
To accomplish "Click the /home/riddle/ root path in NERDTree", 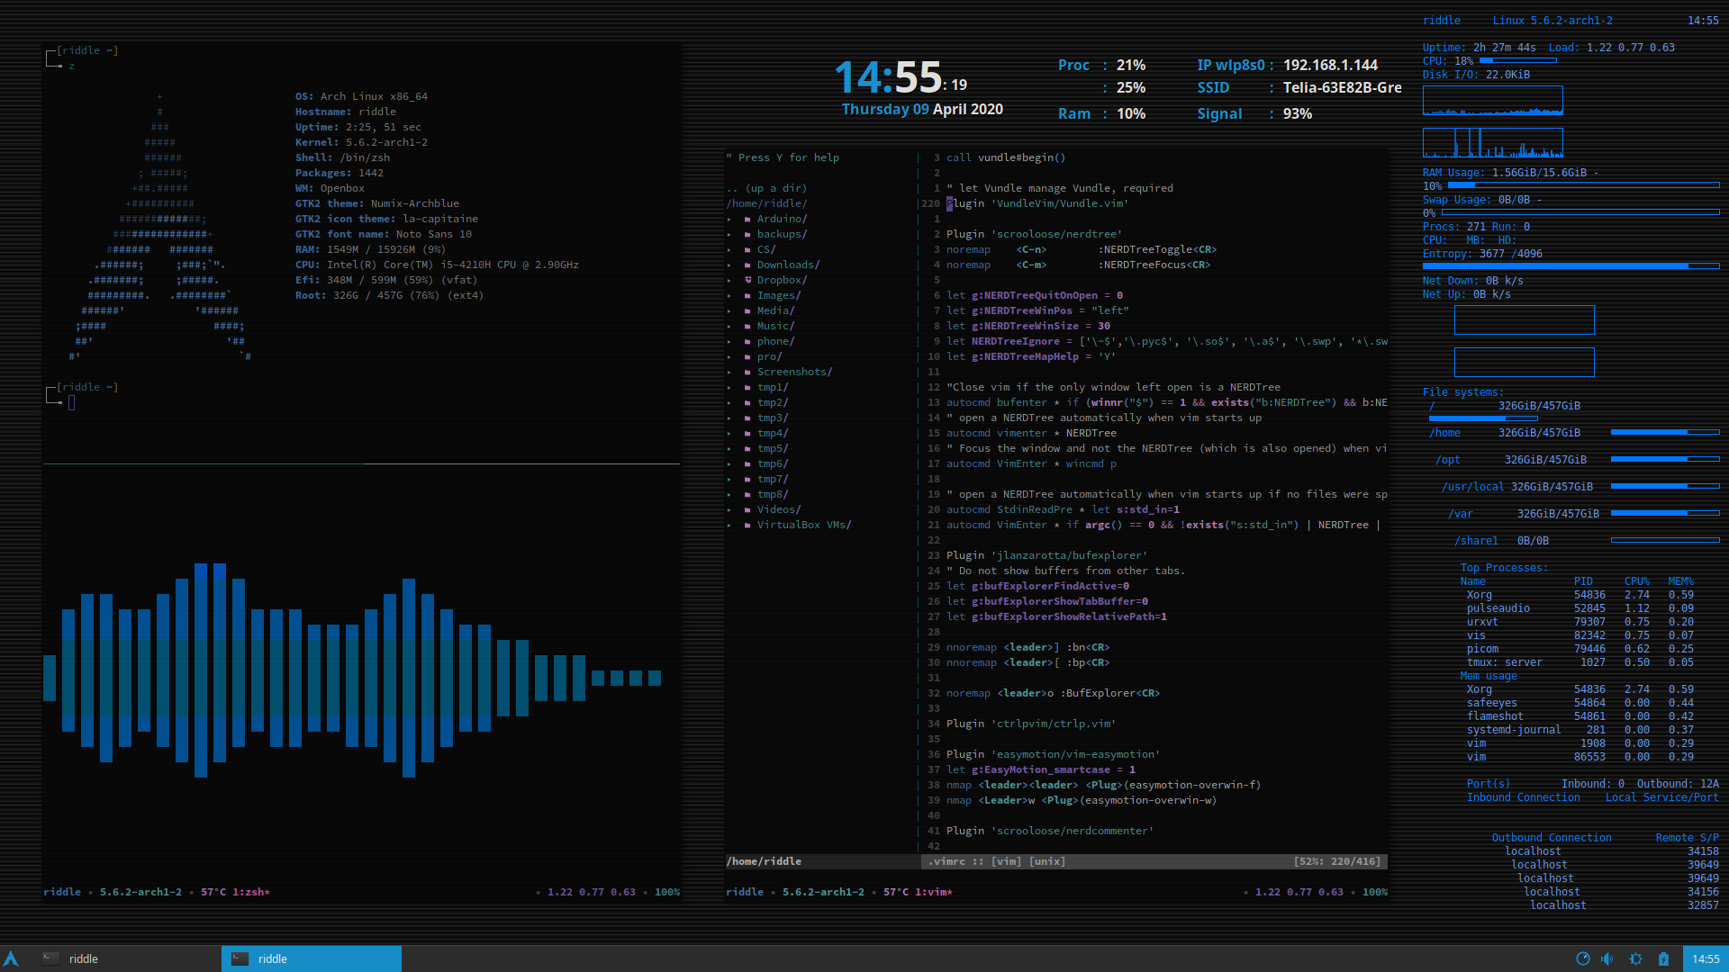I will point(766,203).
